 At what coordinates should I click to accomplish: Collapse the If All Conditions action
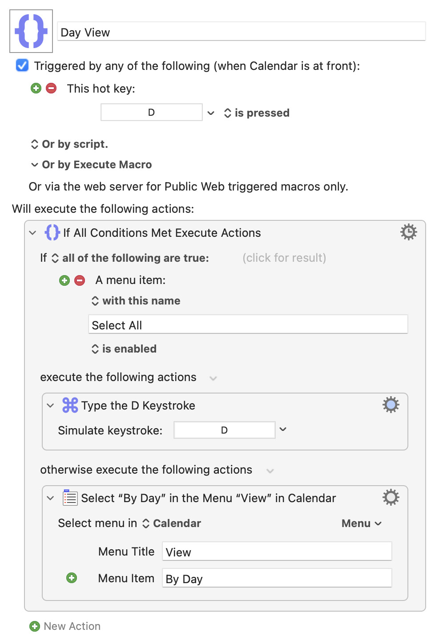[32, 233]
